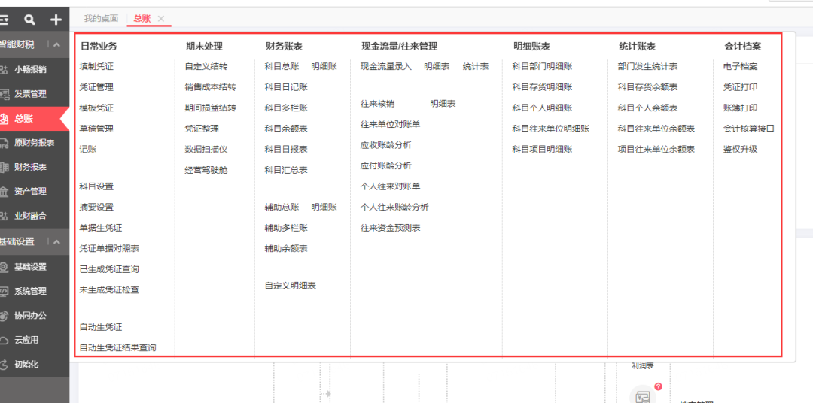Click the red question mark help badge
813x403 pixels.
tap(659, 386)
